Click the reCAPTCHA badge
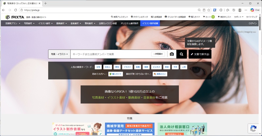Screen dimensions: 262x136 253,128
